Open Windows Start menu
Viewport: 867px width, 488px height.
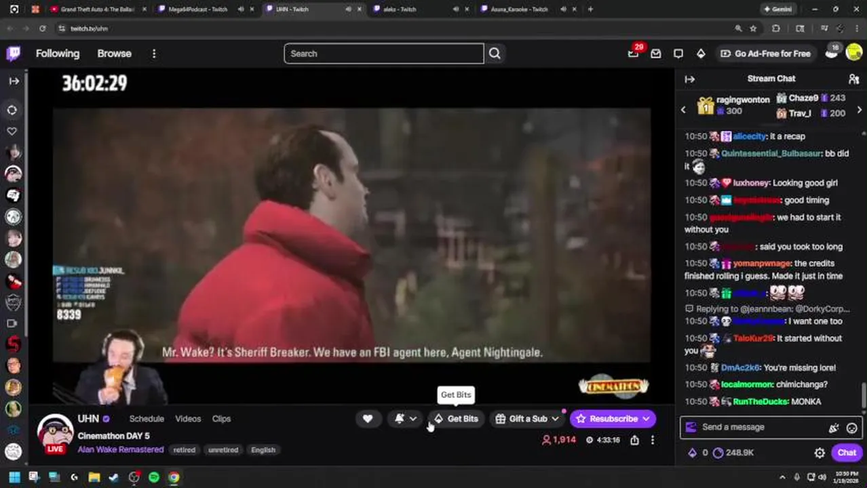click(14, 477)
